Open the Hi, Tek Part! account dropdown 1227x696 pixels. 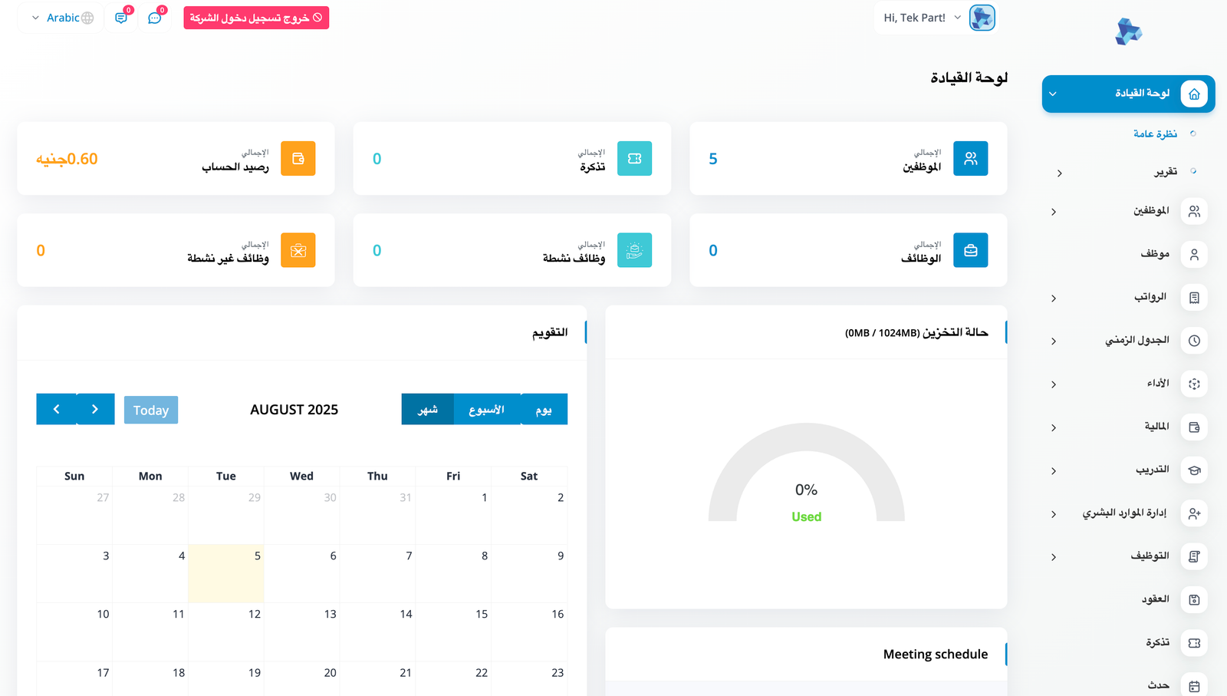[x=919, y=17]
